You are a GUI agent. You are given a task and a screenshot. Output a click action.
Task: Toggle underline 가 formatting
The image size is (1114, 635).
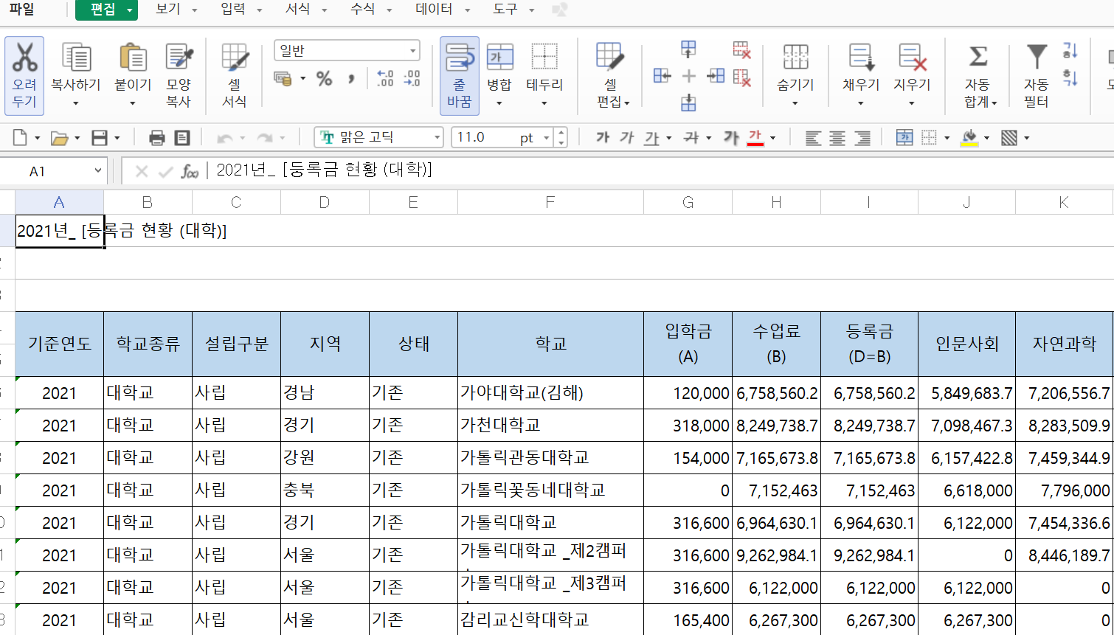click(651, 138)
